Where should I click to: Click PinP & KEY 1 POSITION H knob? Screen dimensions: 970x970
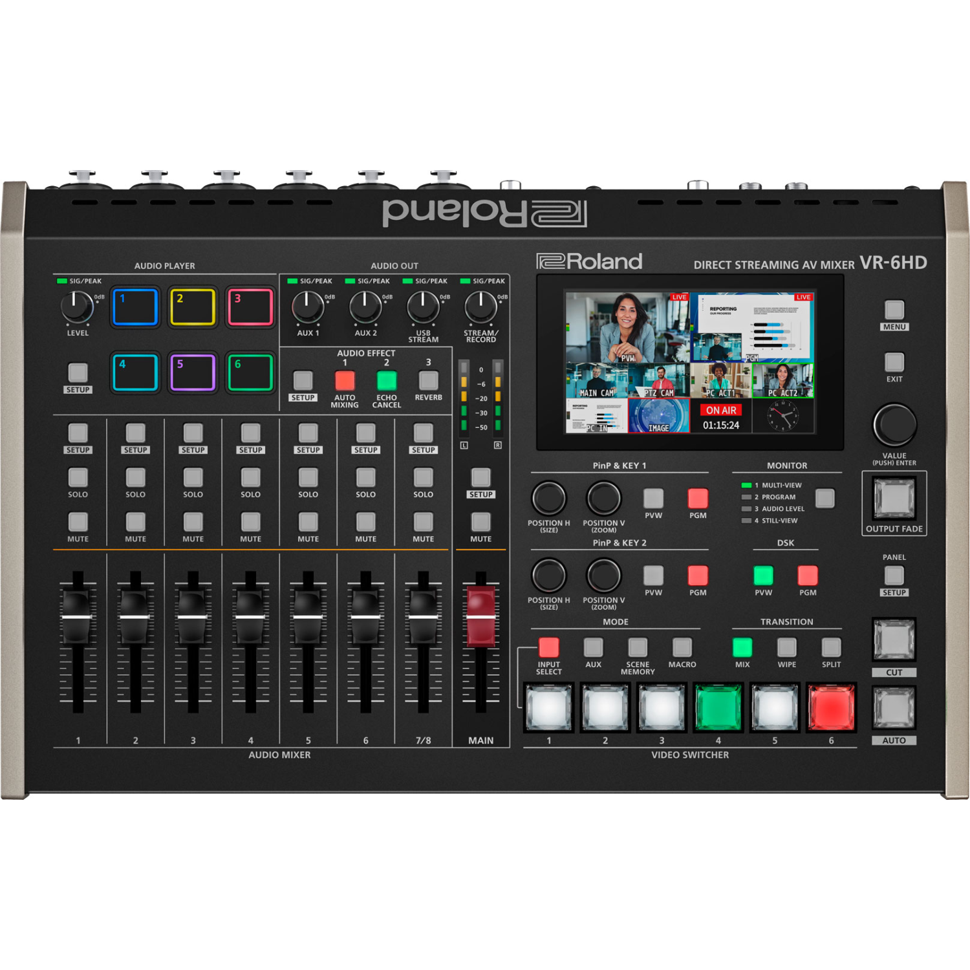[548, 499]
